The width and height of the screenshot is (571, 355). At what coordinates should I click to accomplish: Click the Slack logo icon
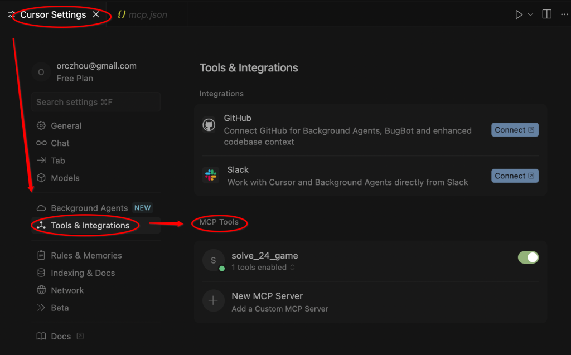[209, 176]
